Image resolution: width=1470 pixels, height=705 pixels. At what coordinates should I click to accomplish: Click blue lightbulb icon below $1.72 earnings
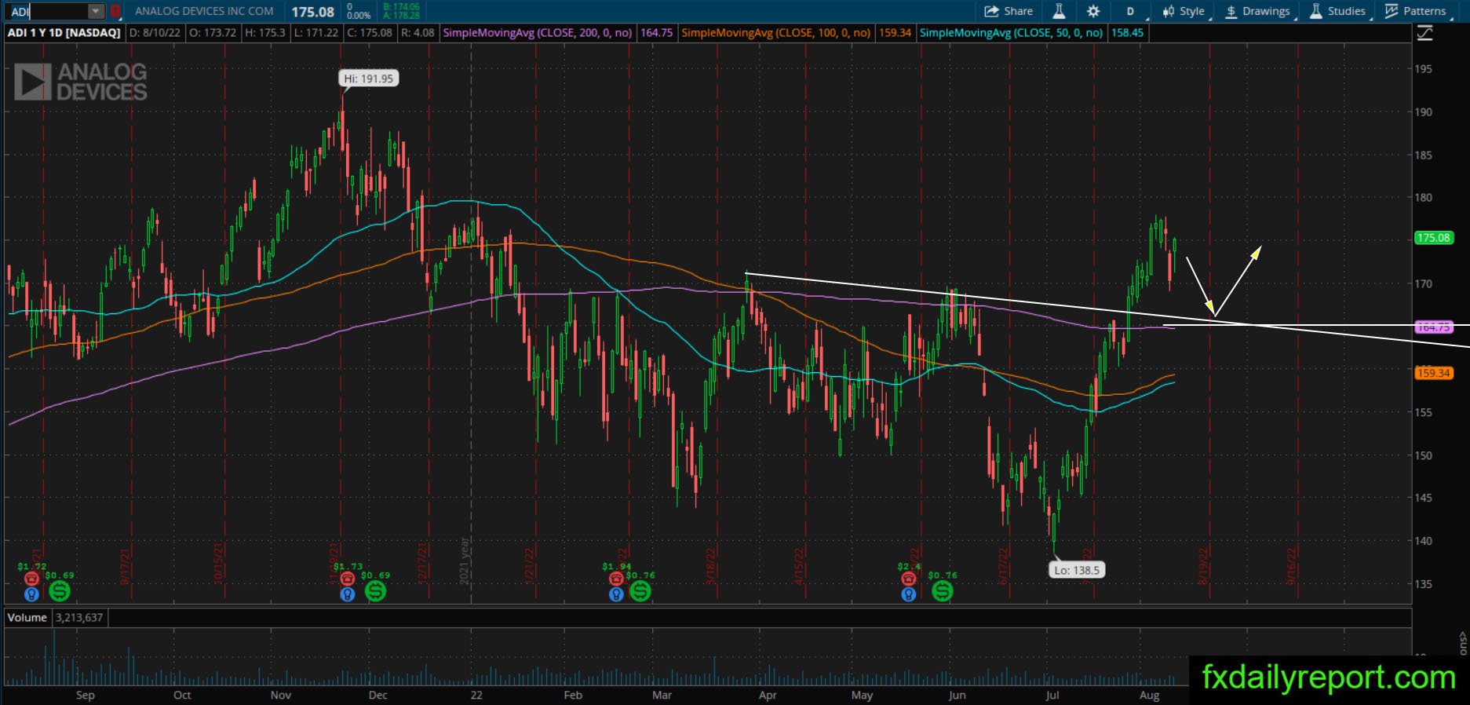click(x=31, y=594)
